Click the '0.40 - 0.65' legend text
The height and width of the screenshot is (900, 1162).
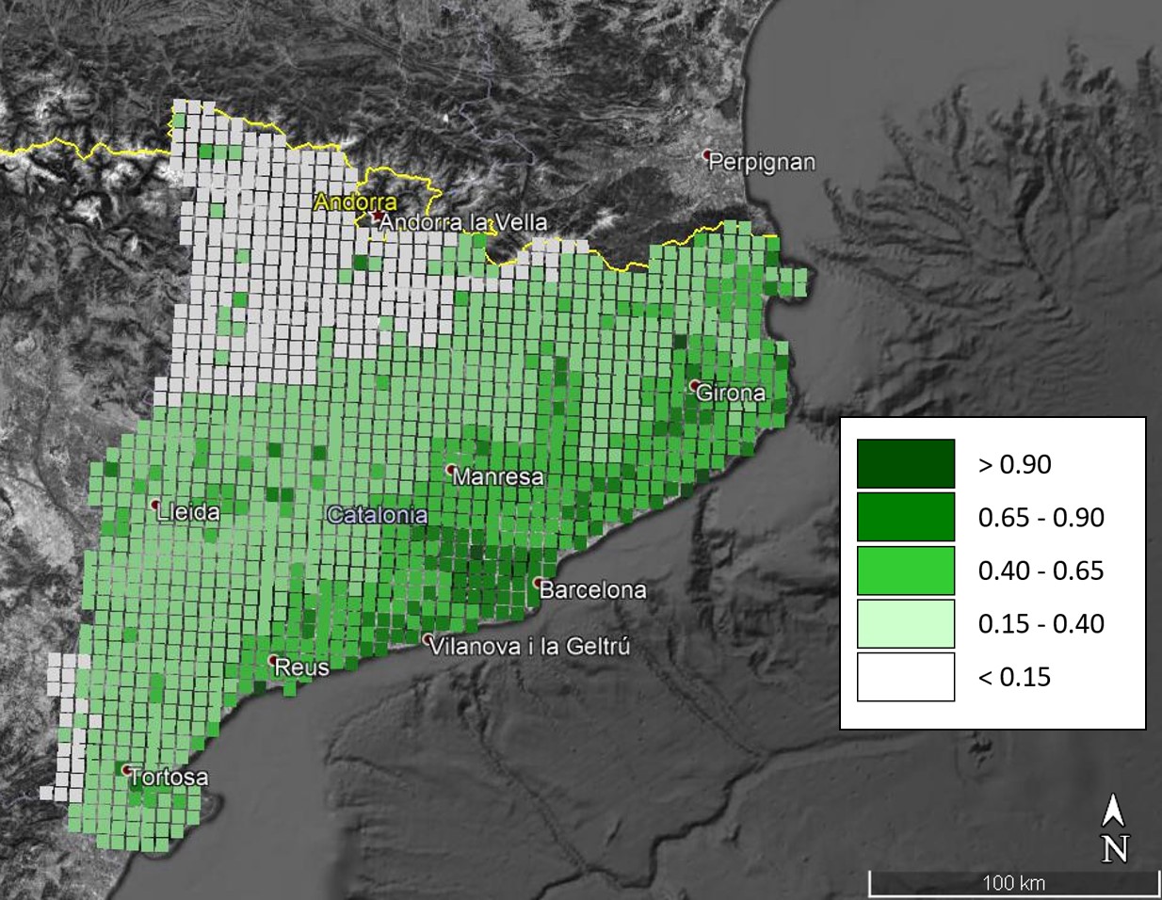tap(1041, 571)
